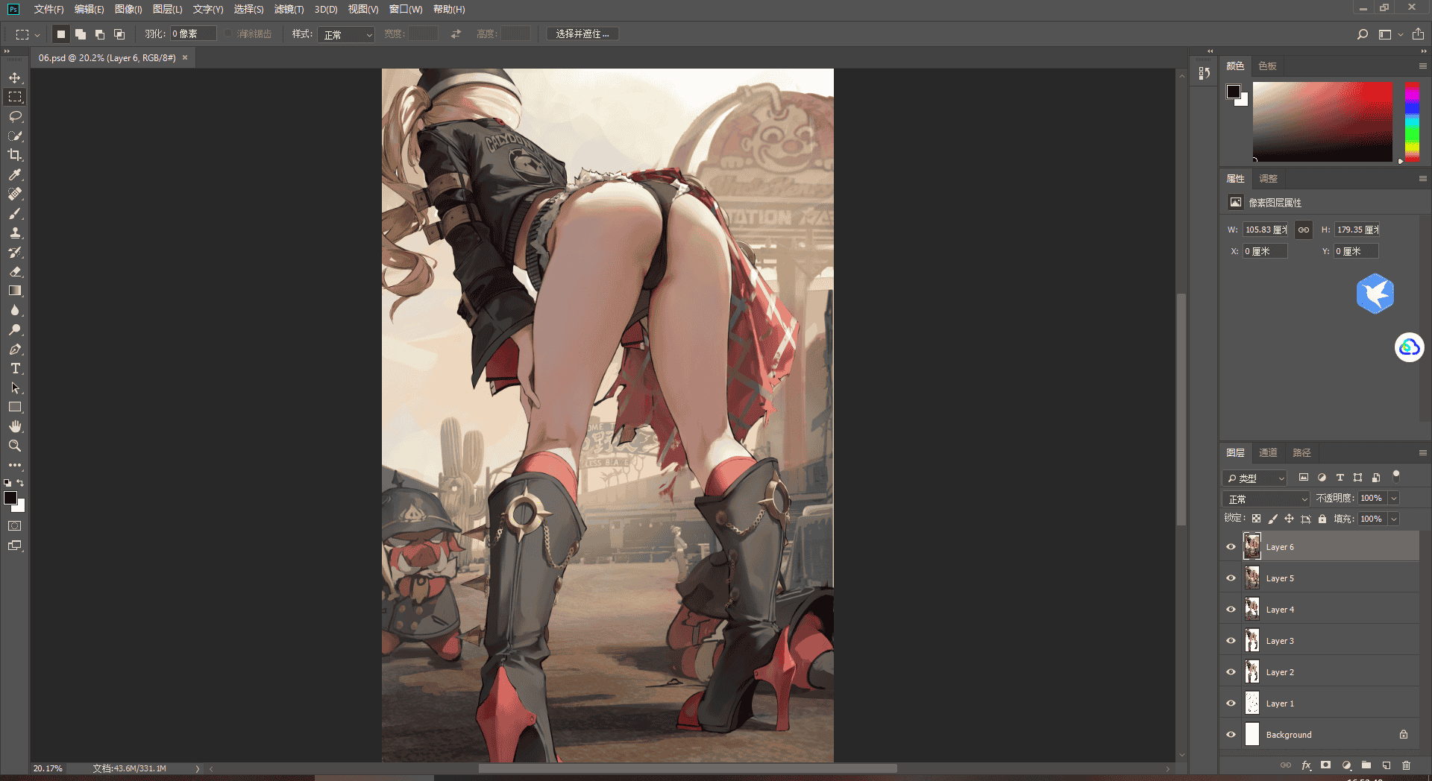Hide Layer 6 visibility eye

(x=1231, y=547)
